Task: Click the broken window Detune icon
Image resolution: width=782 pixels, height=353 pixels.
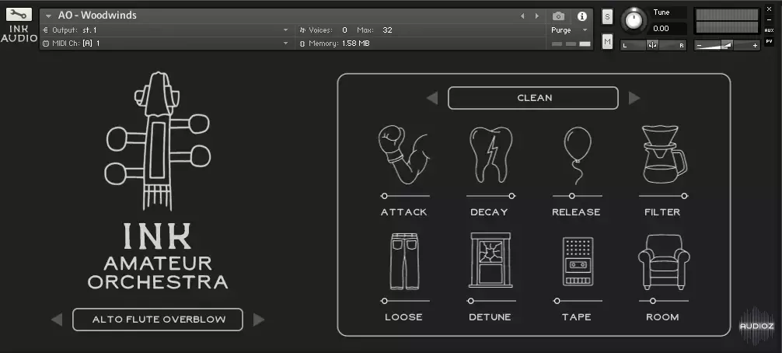Action: coord(490,262)
